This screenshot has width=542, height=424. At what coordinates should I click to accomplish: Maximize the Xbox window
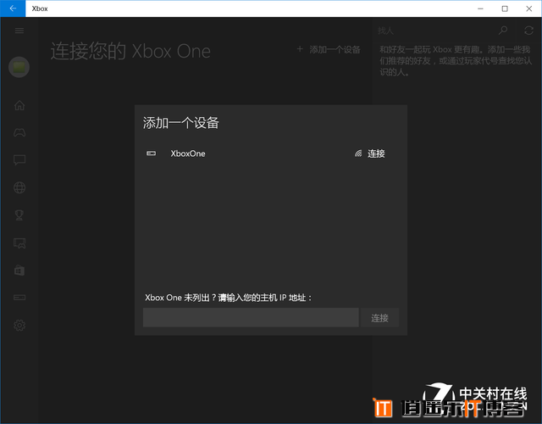[x=505, y=8]
